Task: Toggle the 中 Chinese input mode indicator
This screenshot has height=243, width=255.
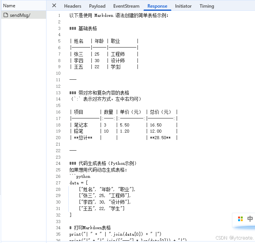Action: [x=250, y=219]
